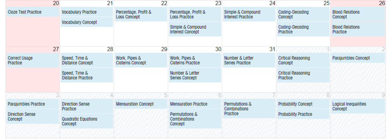Screen dimensions: 390x140
Task: Open Permutations & Combinations Practice event
Action: click(x=249, y=109)
